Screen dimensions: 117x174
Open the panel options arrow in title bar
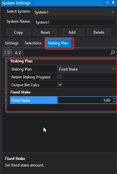[x=108, y=3]
